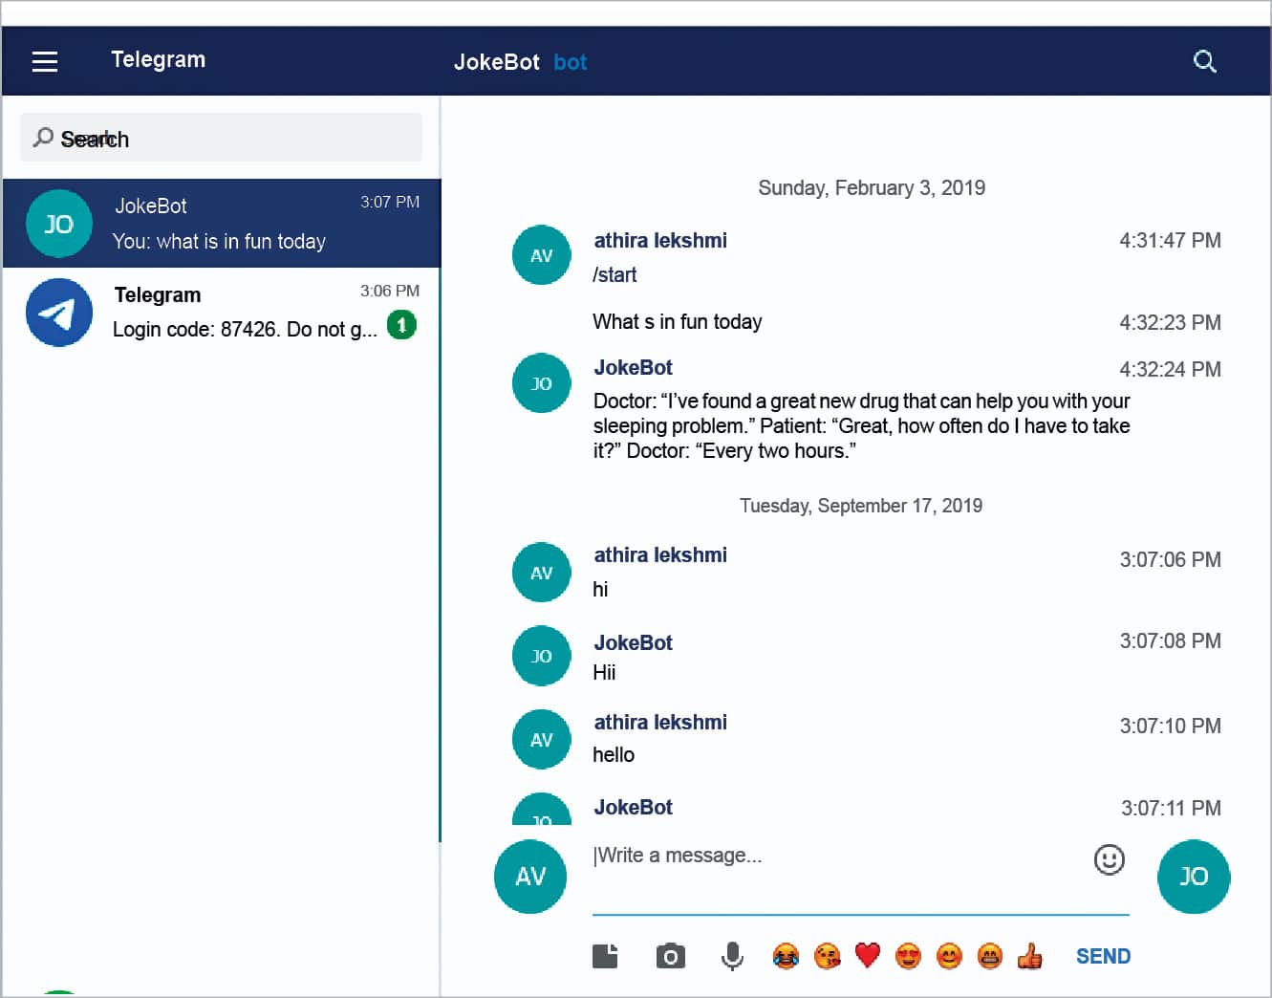
Task: Send the thumbs up emoji
Action: 1030,955
